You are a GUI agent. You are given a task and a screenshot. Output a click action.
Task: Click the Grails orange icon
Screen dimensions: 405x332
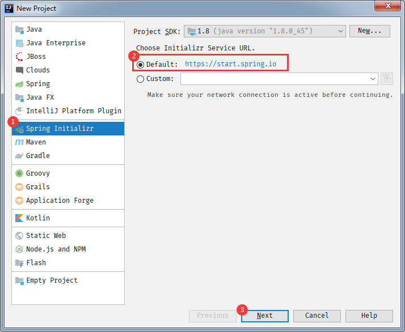[19, 187]
